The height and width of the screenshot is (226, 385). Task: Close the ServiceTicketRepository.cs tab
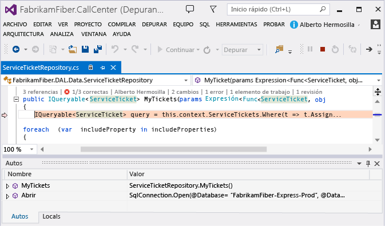click(x=113, y=68)
